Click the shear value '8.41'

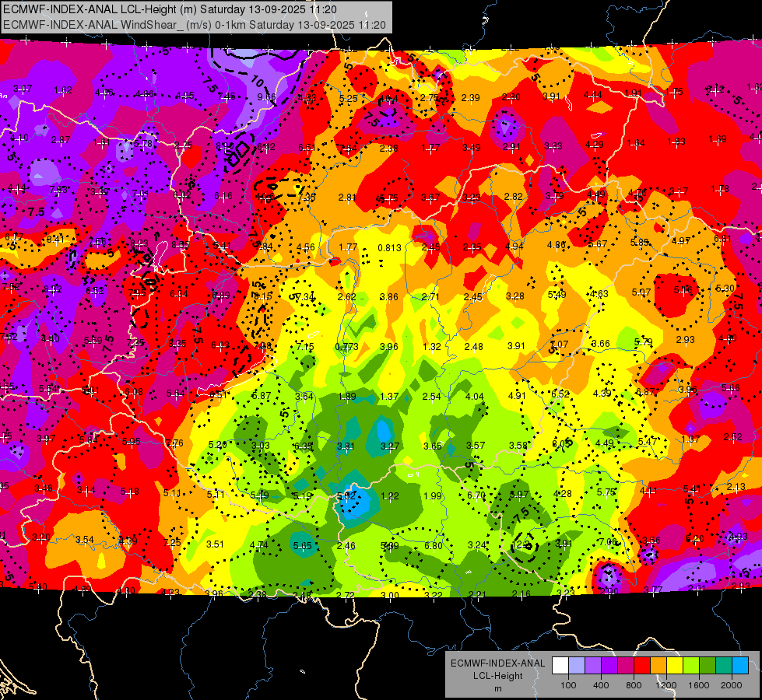coord(55,239)
